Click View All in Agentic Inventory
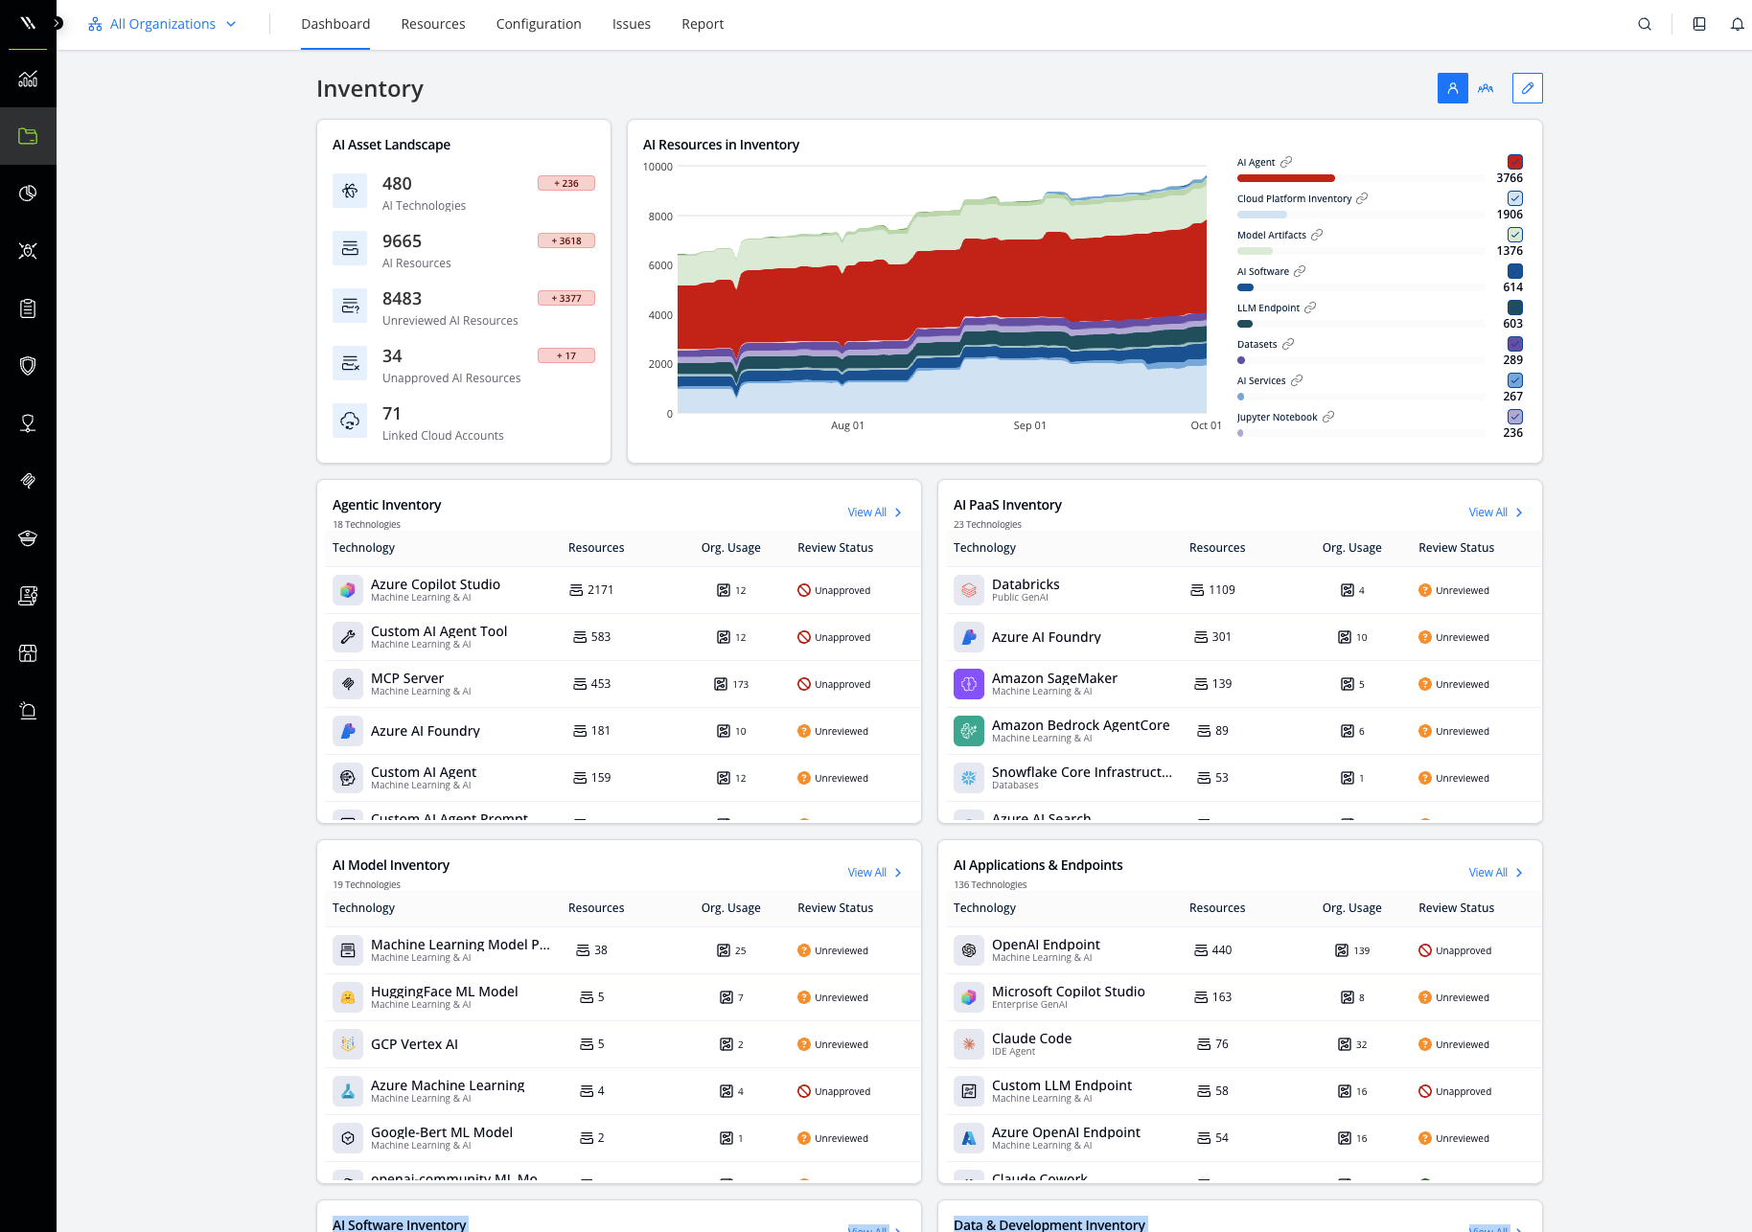The image size is (1752, 1232). click(x=874, y=513)
